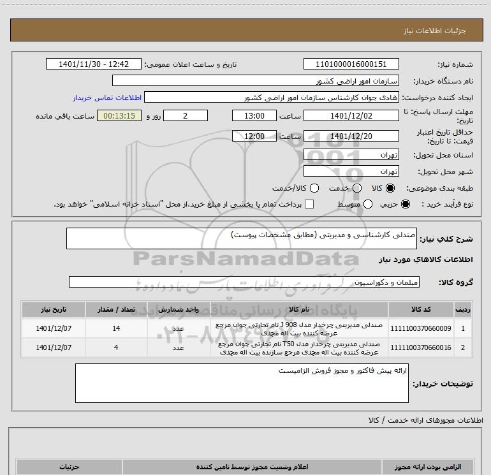Viewport: 491px width, 475px height.
Task: Click quantity 14 in row one
Action: (116, 328)
